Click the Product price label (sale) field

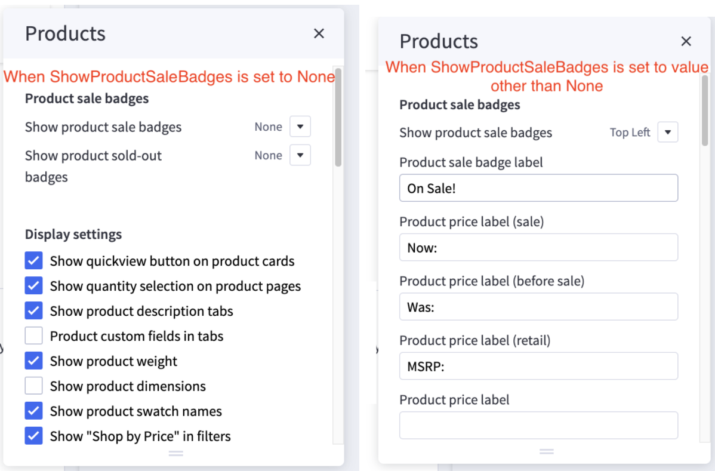click(x=538, y=247)
